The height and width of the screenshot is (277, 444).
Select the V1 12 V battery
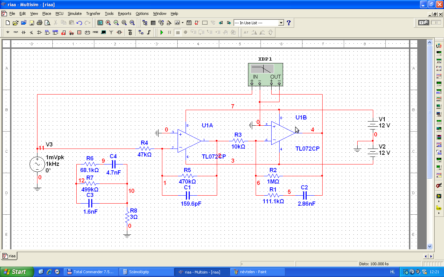(x=373, y=125)
